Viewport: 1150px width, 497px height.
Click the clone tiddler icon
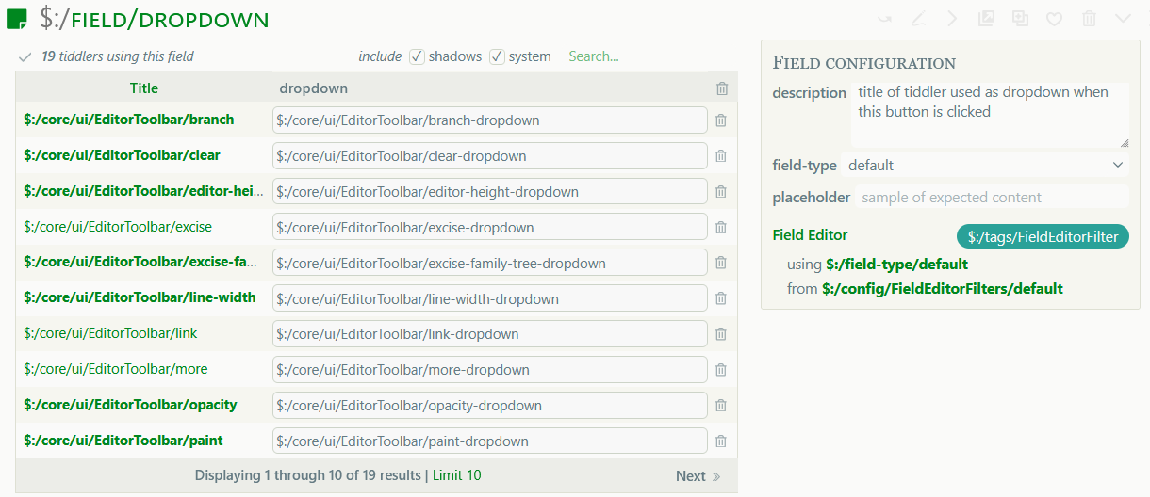[x=1020, y=19]
